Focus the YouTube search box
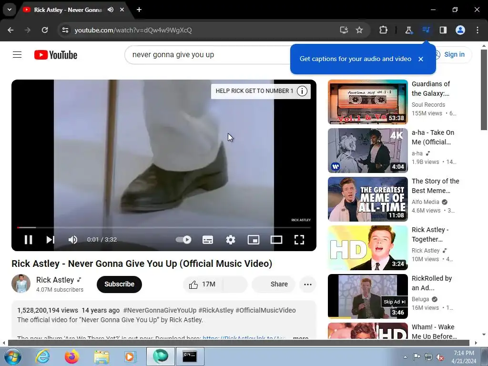This screenshot has height=366, width=488. [209, 55]
